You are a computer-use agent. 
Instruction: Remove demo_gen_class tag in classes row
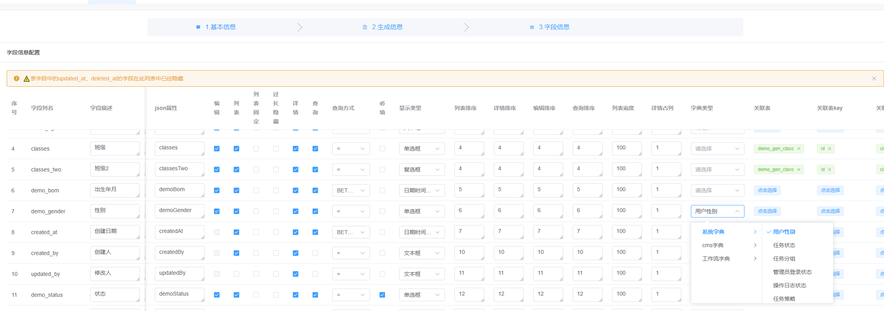(x=799, y=149)
